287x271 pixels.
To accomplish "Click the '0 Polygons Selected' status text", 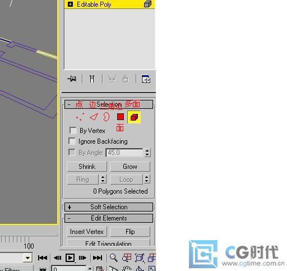I will click(x=121, y=191).
